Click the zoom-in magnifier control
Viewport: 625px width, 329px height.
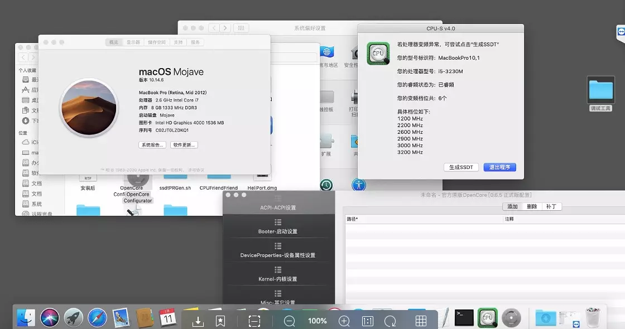coord(344,321)
